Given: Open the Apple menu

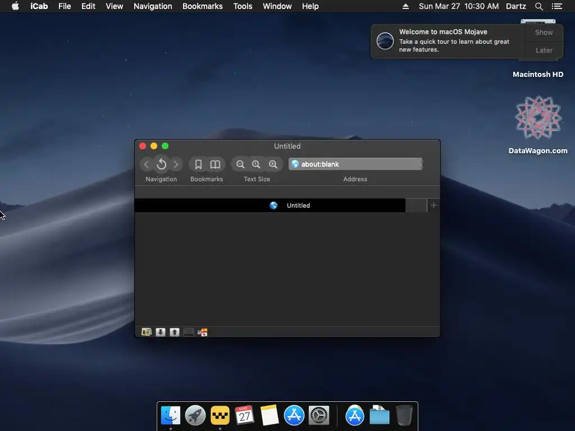Looking at the screenshot, I should (15, 6).
